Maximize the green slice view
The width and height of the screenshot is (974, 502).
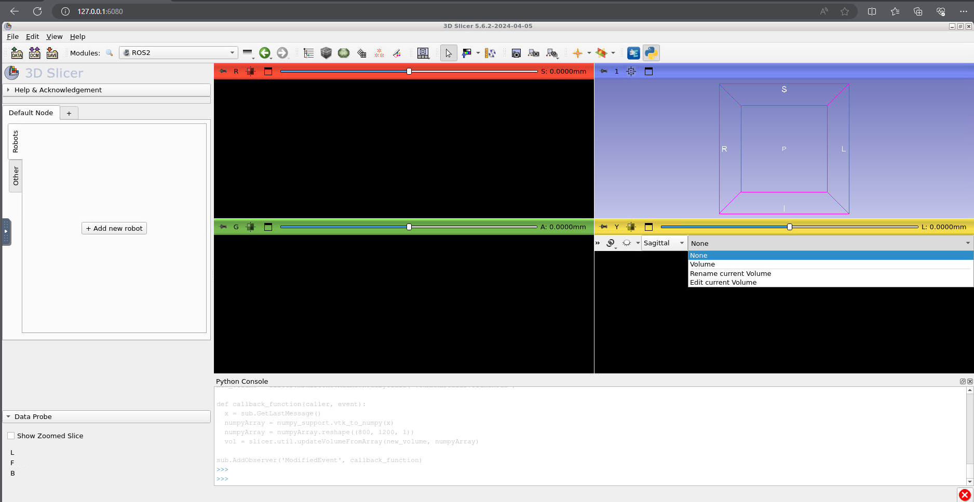pos(268,227)
